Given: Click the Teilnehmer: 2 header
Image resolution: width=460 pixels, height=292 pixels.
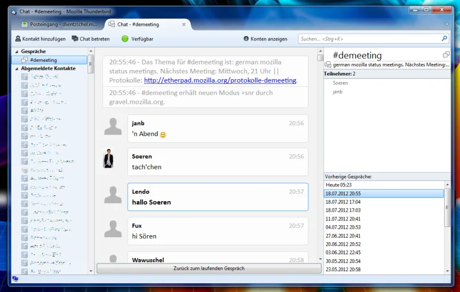Looking at the screenshot, I should [x=387, y=74].
